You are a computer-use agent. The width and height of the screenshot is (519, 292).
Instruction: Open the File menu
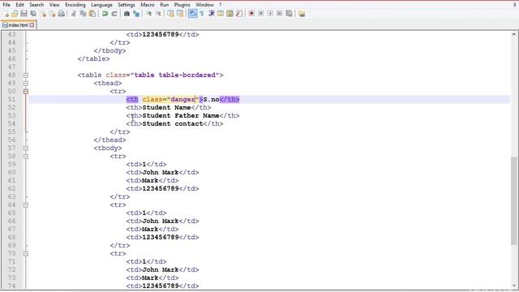(6, 5)
